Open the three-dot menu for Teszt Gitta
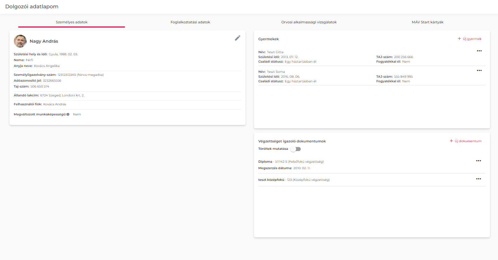 click(x=479, y=51)
